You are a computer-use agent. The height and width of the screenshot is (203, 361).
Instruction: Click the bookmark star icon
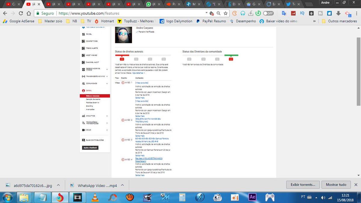click(226, 13)
